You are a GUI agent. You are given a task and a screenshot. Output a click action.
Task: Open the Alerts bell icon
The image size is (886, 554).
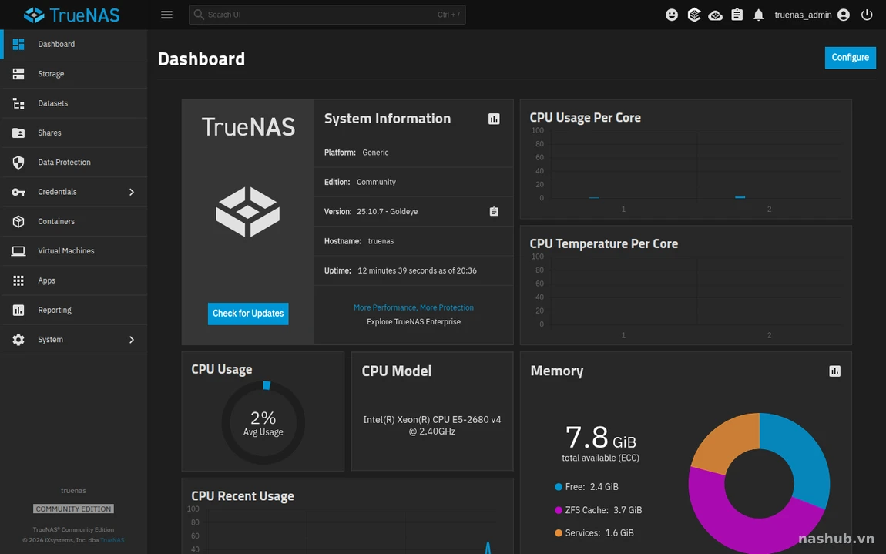coord(758,15)
